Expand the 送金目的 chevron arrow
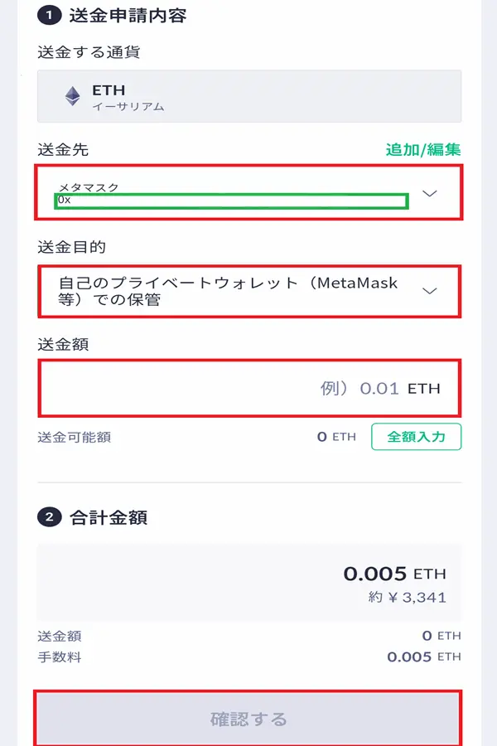Screen dimensions: 497x746 (x=429, y=291)
